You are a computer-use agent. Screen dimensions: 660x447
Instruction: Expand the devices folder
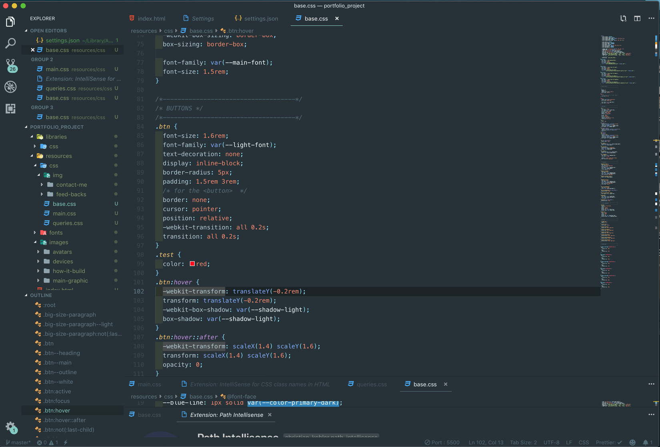38,261
